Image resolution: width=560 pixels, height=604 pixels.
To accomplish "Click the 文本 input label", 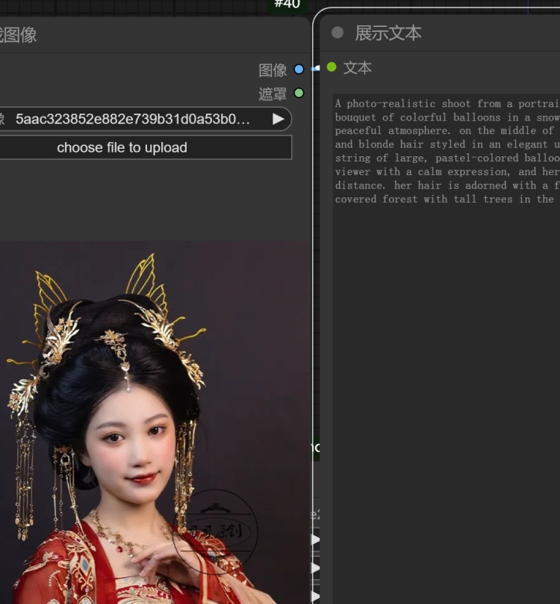I will [358, 68].
